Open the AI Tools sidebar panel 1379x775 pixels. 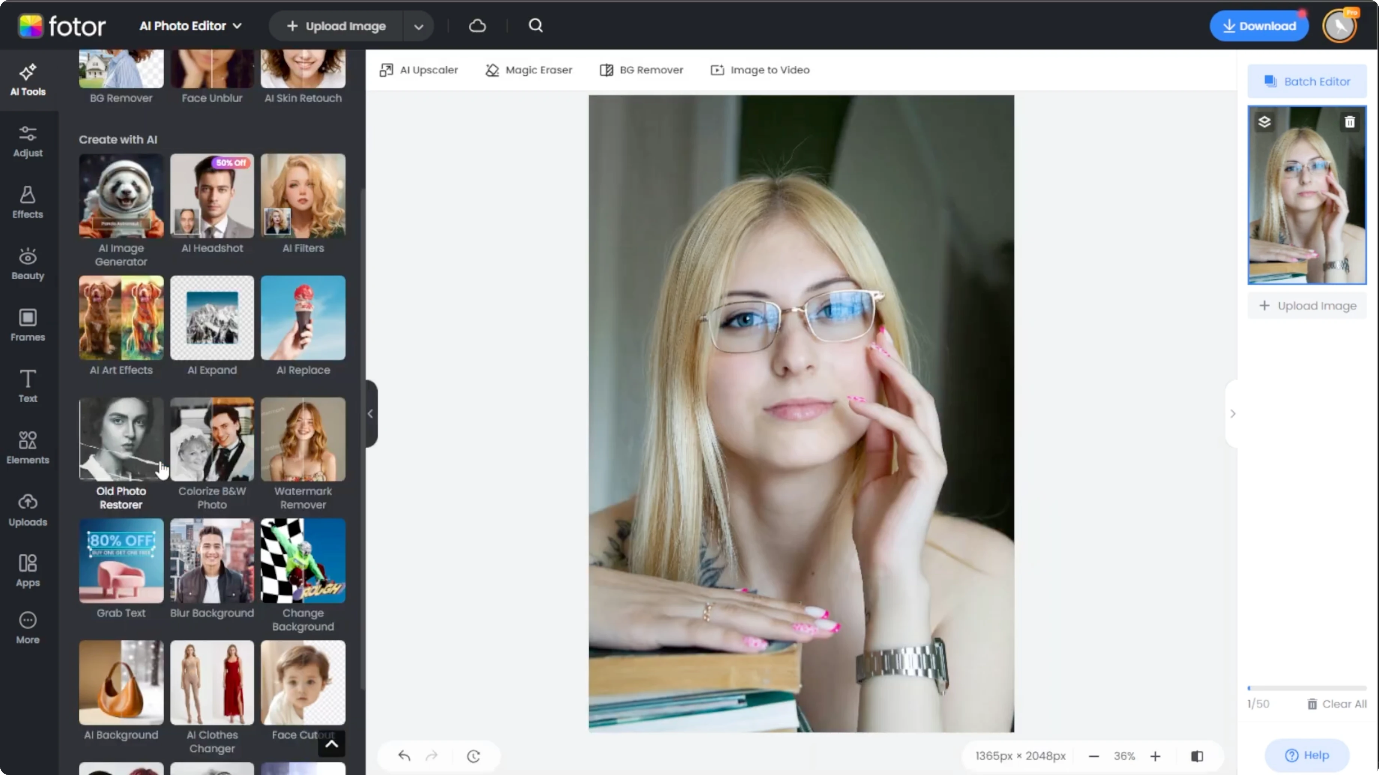click(x=28, y=80)
